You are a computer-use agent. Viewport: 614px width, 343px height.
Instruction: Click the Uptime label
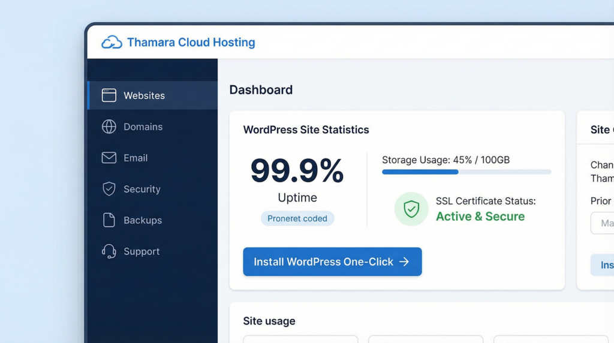pos(297,198)
